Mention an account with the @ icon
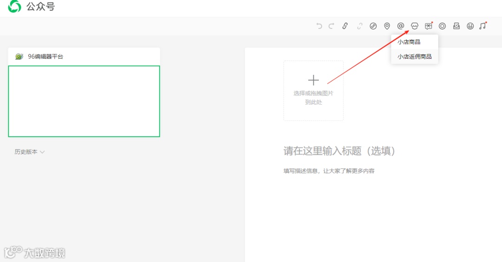The image size is (502, 262). tap(401, 26)
